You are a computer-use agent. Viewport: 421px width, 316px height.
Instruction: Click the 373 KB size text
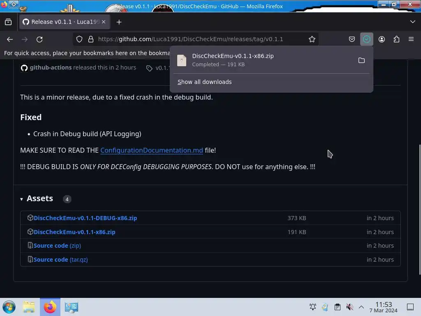pos(297,218)
